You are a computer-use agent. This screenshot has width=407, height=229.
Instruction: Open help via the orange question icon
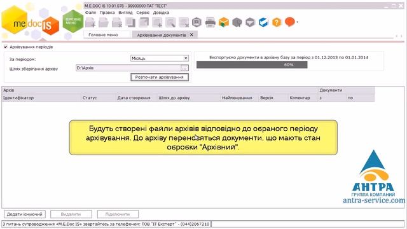tap(277, 22)
